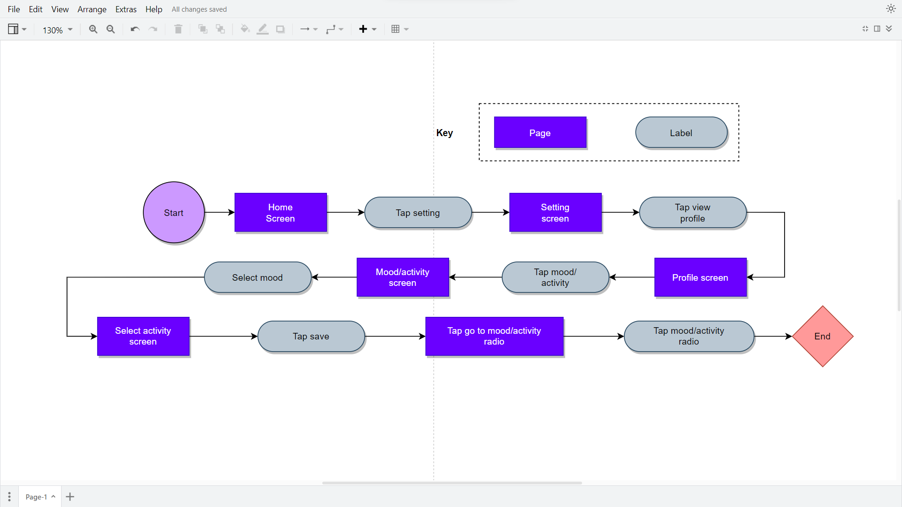Toggle the format panel icon
Screen dimensions: 902x507
877,29
